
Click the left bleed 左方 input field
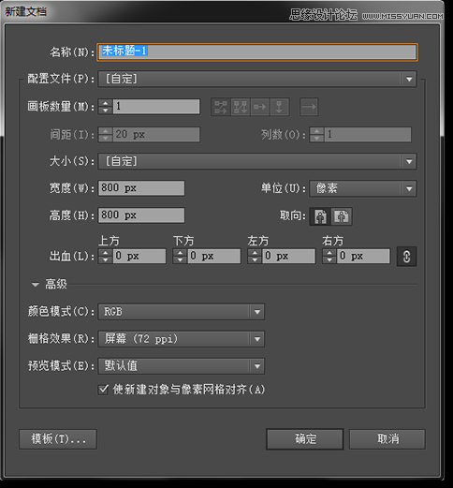pos(288,257)
